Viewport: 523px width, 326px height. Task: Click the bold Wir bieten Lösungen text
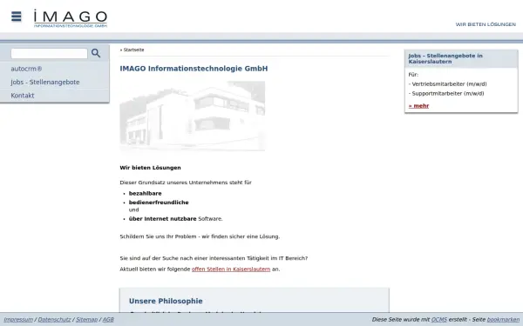tap(150, 168)
